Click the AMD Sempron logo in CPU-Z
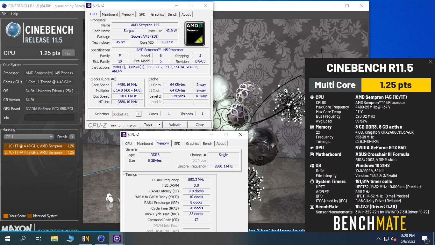 tap(195, 33)
